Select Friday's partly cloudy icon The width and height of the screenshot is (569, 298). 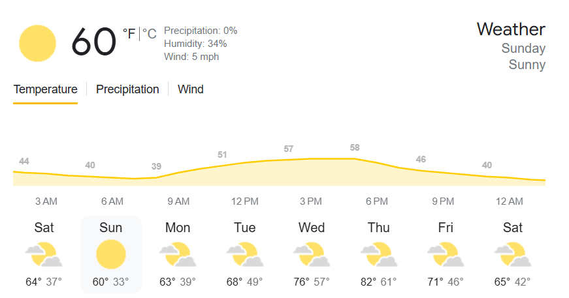(446, 254)
